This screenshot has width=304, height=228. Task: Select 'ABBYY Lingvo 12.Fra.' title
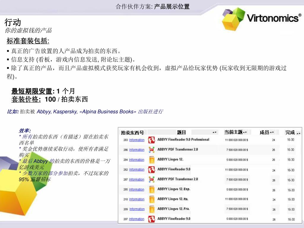173,209
